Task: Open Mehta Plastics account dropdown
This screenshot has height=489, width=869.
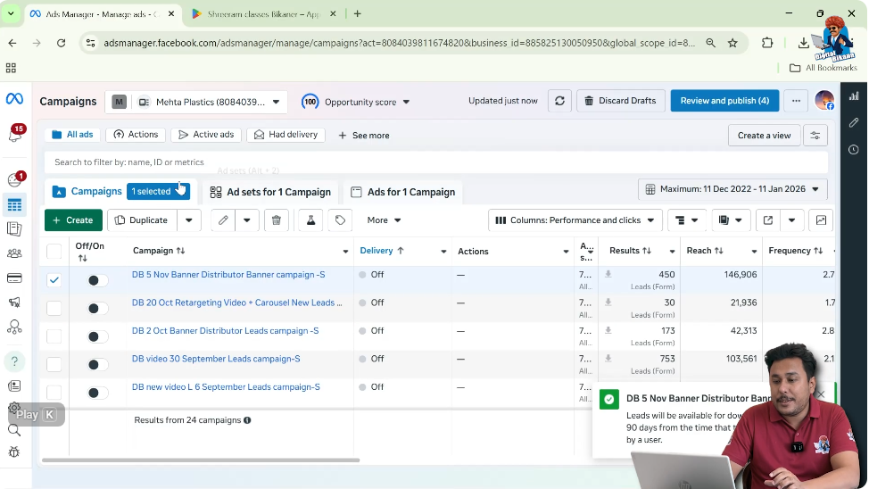Action: [197, 102]
